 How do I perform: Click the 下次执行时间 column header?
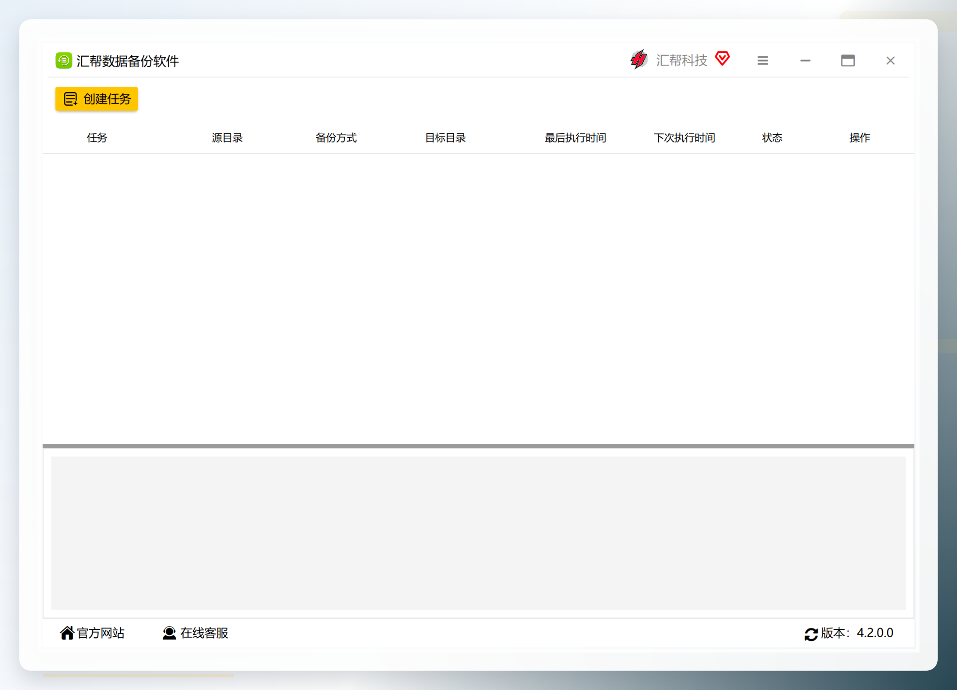(684, 138)
